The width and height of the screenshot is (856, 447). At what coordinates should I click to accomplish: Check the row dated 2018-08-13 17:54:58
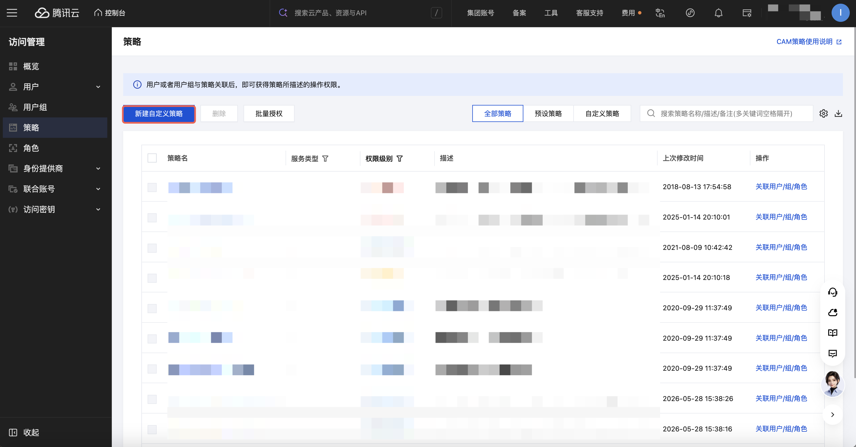pos(152,187)
